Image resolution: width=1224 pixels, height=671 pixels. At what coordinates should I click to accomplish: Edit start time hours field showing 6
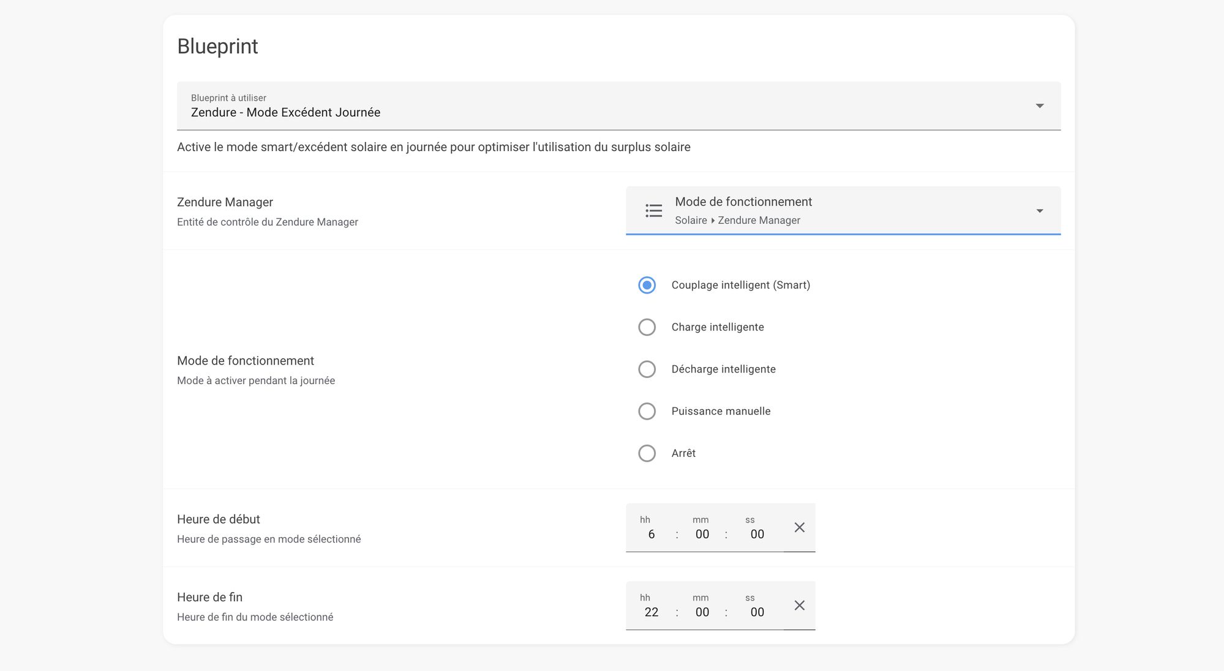(x=651, y=534)
